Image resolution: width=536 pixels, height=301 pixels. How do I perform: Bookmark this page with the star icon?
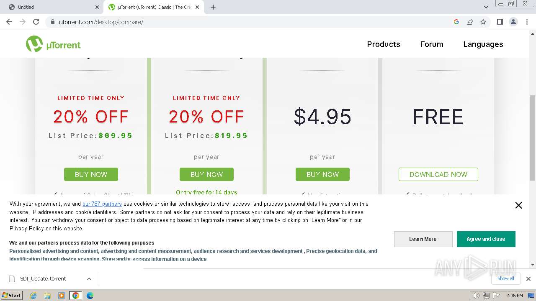483,22
